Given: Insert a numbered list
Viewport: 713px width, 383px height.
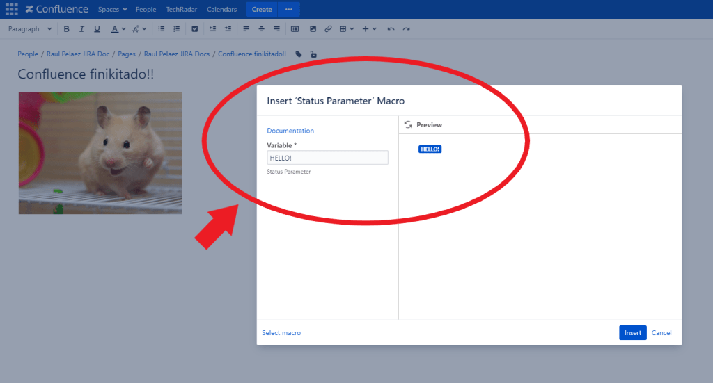Looking at the screenshot, I should point(176,29).
